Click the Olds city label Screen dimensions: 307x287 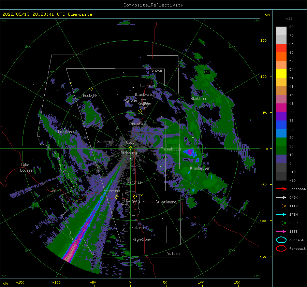point(130,142)
